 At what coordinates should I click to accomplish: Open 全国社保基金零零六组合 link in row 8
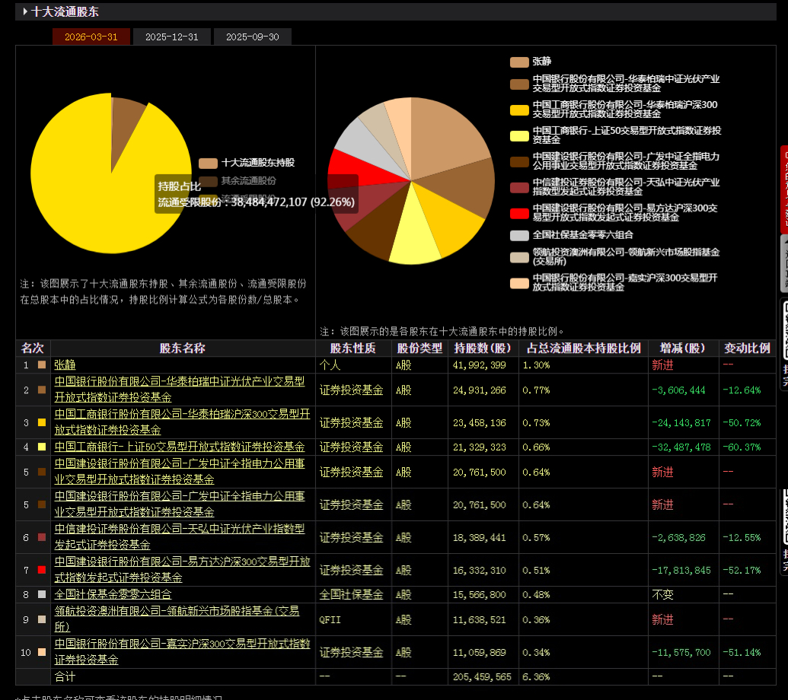[x=113, y=594]
